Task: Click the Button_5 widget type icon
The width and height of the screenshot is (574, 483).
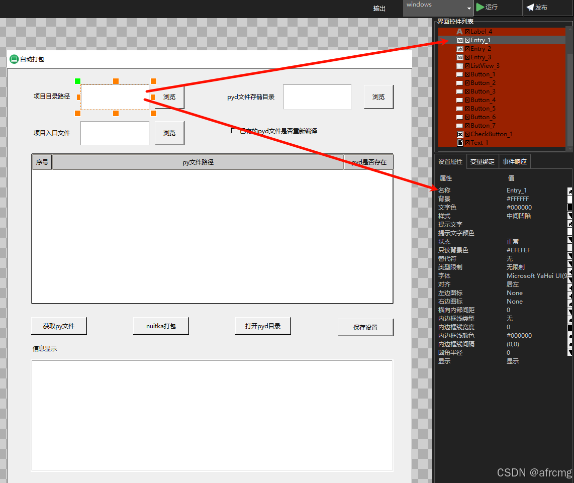Action: click(x=460, y=109)
